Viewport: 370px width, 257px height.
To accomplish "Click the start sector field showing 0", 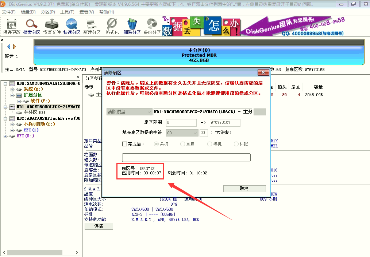I will point(181,123).
